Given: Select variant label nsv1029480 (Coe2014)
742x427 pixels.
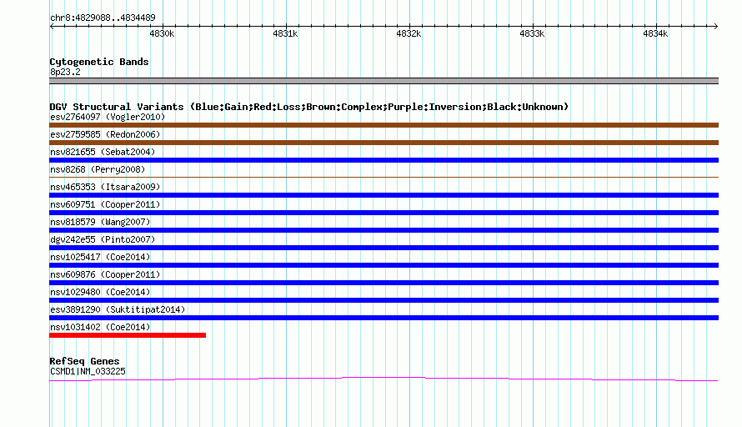Looking at the screenshot, I should [100, 292].
